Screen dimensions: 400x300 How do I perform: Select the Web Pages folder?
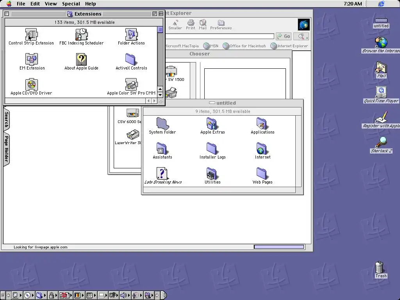click(x=262, y=173)
